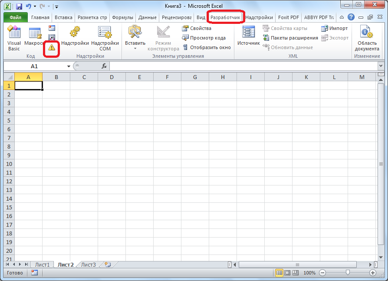Screen dimensions: 388x281
Task: Click Просмотр кода
Action: point(204,38)
